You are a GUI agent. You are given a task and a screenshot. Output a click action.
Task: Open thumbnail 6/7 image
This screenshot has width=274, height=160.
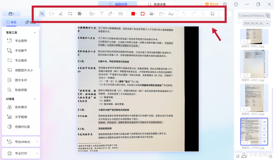click(x=254, y=98)
